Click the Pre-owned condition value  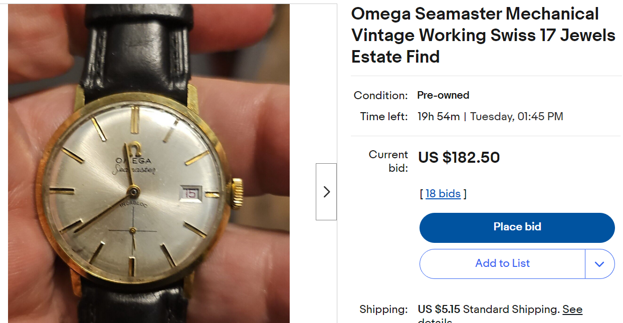[x=443, y=95]
